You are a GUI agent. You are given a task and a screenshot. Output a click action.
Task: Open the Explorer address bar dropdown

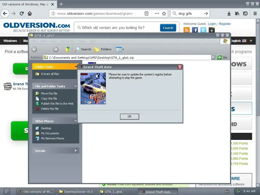point(213,58)
